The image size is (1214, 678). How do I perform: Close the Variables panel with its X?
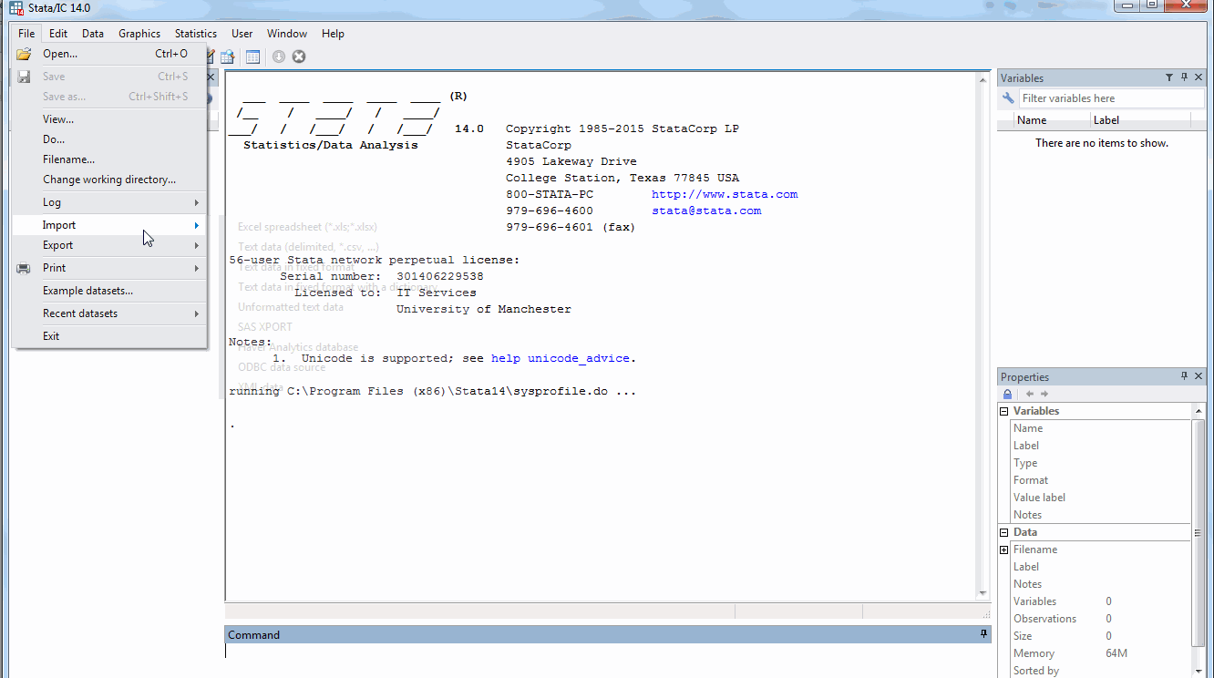pyautogui.click(x=1199, y=77)
